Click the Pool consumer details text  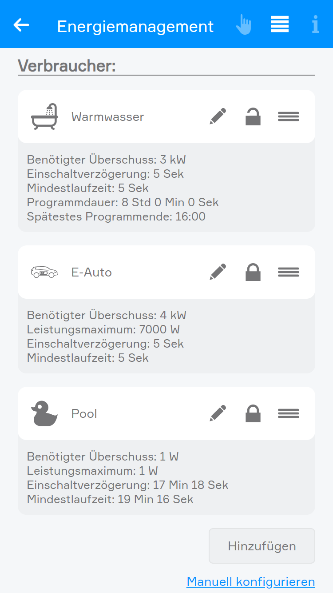[127, 478]
